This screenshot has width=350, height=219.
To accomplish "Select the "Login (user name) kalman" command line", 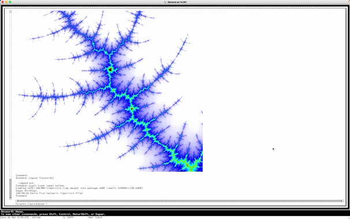I will tap(40, 185).
